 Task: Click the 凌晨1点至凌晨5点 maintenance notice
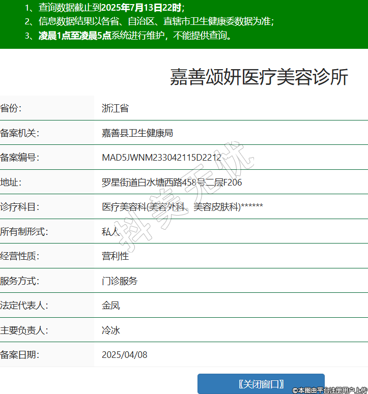[x=75, y=36]
